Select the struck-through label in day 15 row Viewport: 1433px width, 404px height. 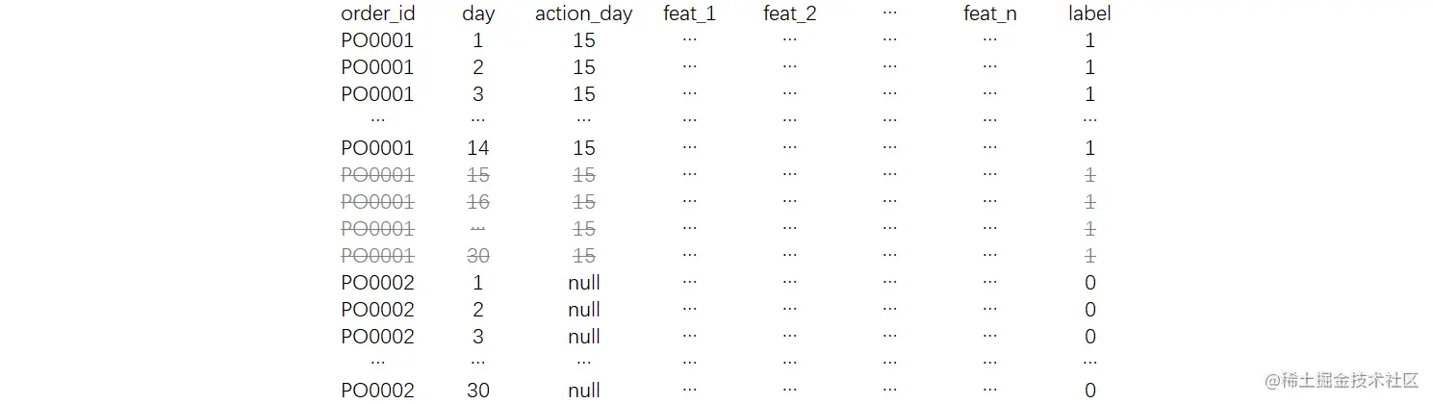[x=1090, y=175]
